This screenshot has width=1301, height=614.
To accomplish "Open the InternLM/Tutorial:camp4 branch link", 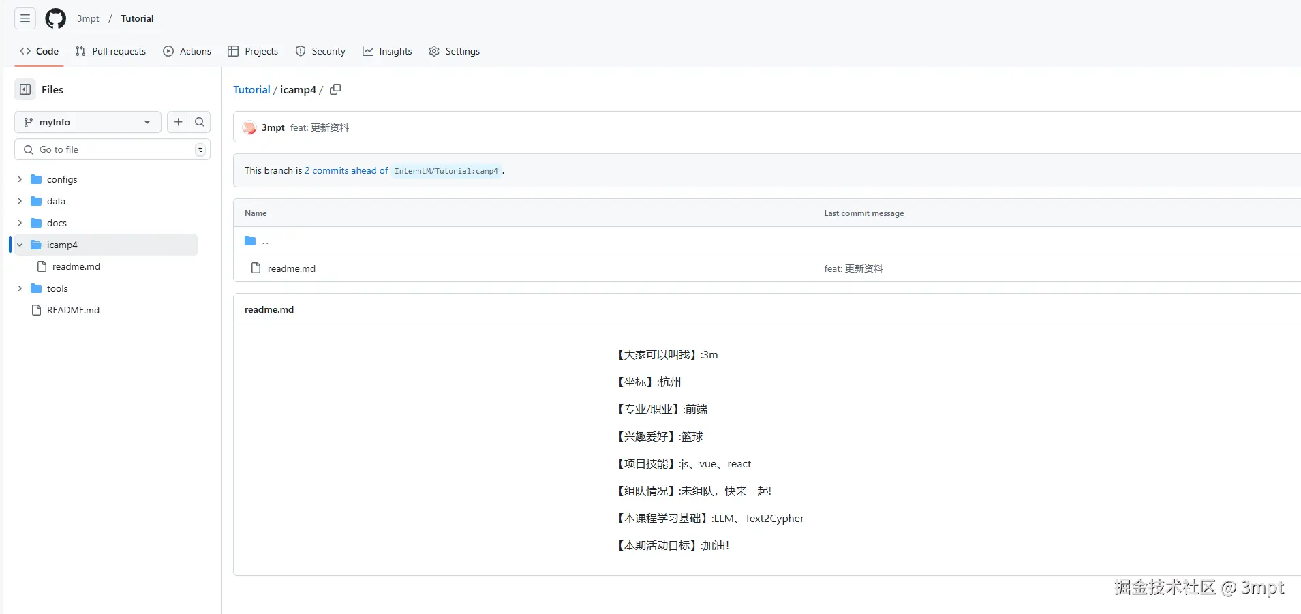I will point(446,171).
